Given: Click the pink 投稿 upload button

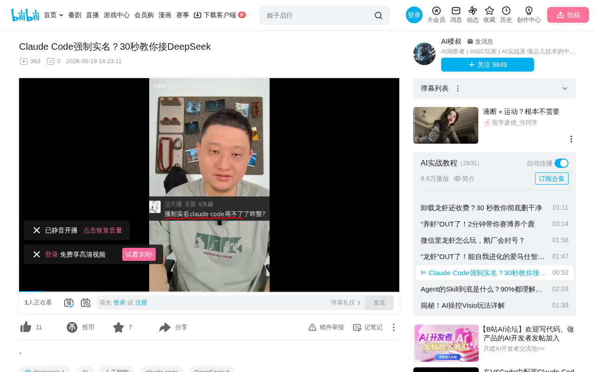Looking at the screenshot, I should [568, 15].
